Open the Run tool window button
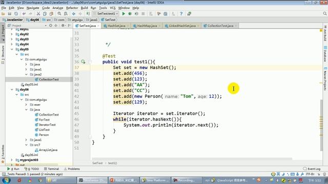This screenshot has height=184, width=328. click(x=13, y=169)
